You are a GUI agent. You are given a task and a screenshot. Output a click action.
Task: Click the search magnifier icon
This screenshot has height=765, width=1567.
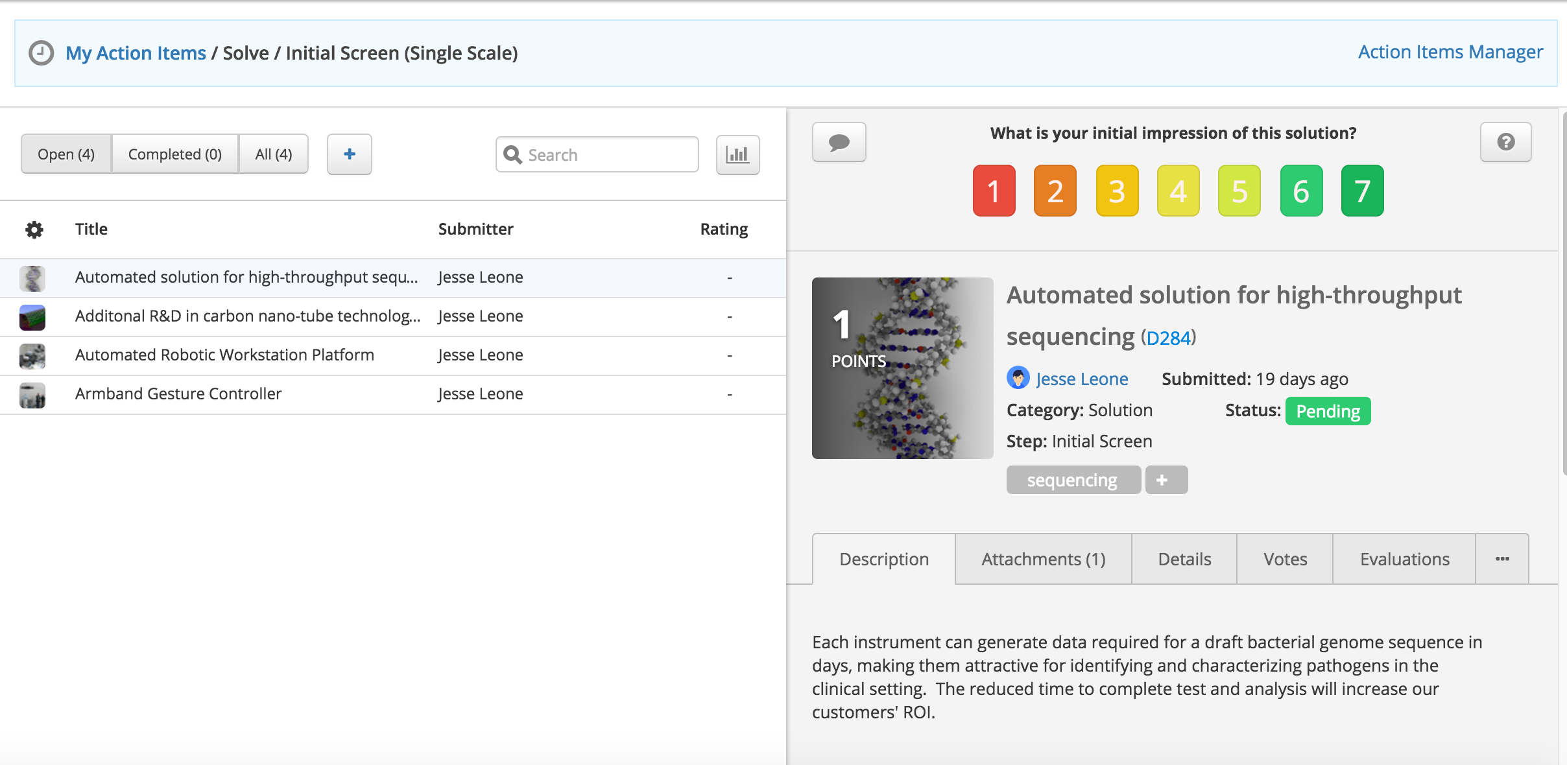(x=512, y=154)
